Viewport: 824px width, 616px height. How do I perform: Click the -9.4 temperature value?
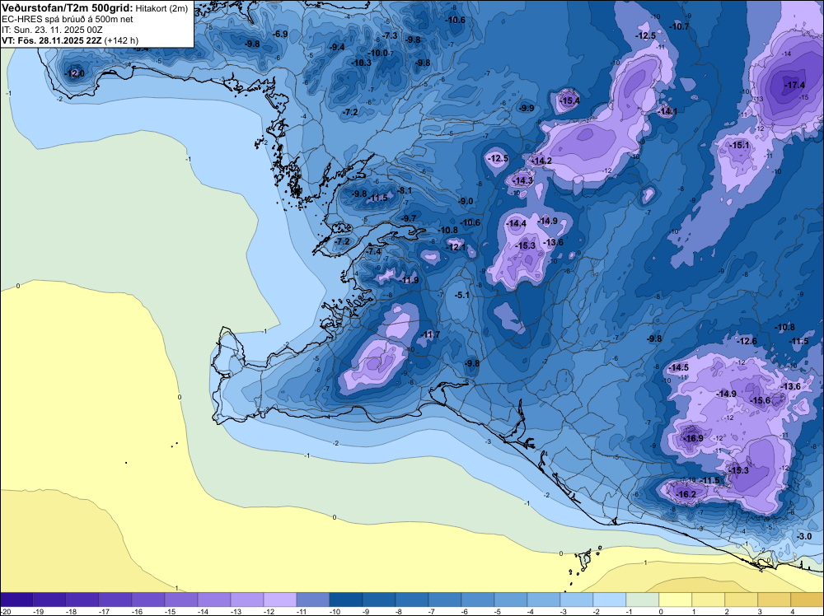[337, 47]
